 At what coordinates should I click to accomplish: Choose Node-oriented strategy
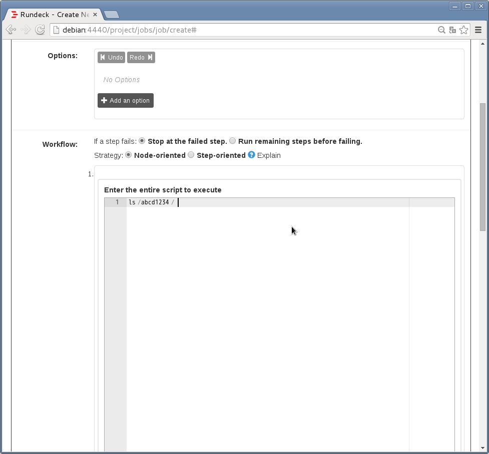(129, 155)
